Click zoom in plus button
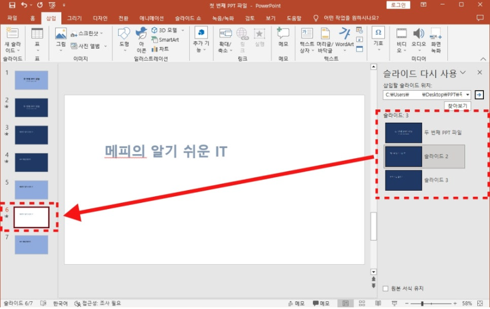Image resolution: width=490 pixels, height=309 pixels. pos(455,303)
